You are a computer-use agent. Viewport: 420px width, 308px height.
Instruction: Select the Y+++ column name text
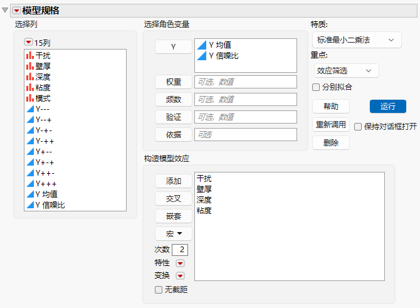46,184
